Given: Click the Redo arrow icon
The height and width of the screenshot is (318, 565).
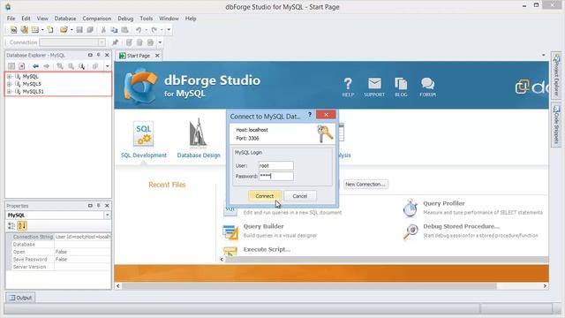Looking at the screenshot, I should click(x=154, y=30).
